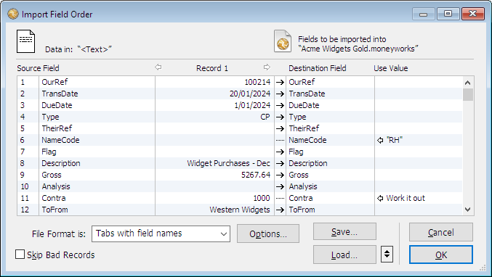Confirm import with the OK button
This screenshot has height=277, width=492.
[x=441, y=255]
